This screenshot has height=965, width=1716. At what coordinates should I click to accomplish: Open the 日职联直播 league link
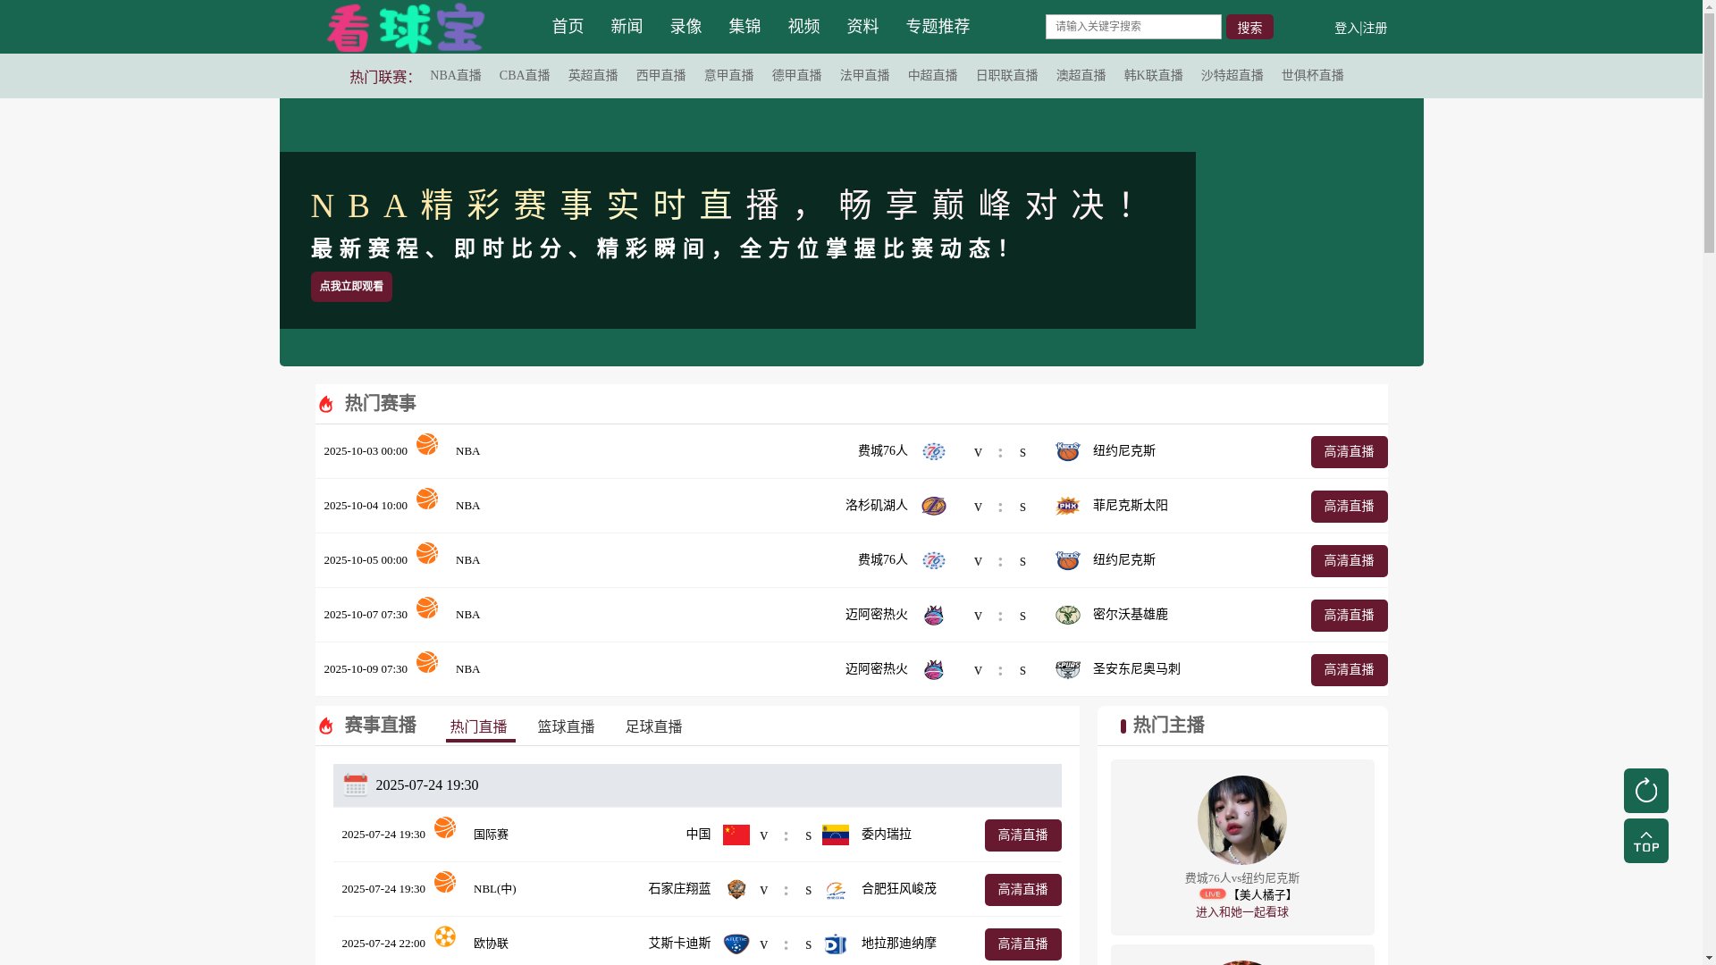point(1006,76)
